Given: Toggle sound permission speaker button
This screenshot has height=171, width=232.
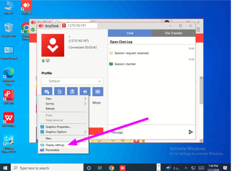Looking at the screenshot, I should point(85,92).
